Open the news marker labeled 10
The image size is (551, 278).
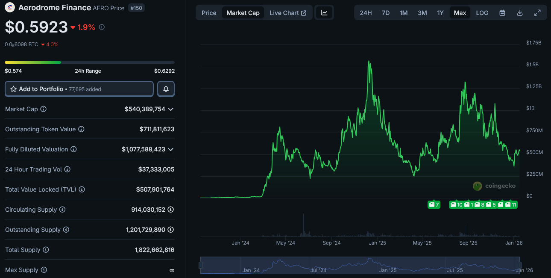pyautogui.click(x=457, y=205)
